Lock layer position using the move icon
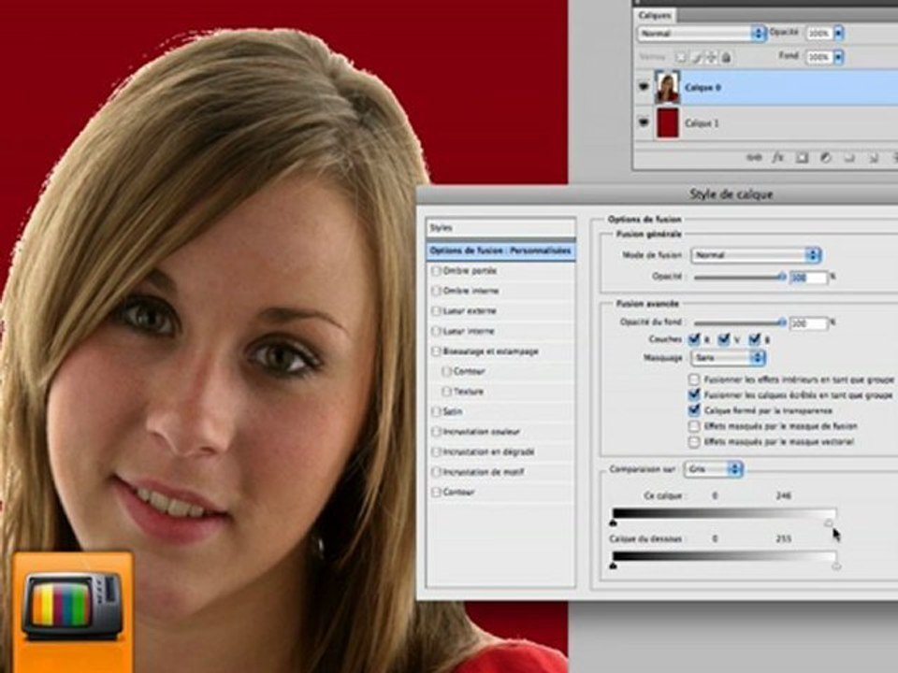This screenshot has height=673, width=898. (x=711, y=57)
